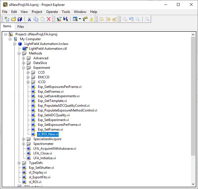Viewport: 198px width, 189px height.
Task: Select Exp_GetFrames.vi in the tree
Action: pos(51,92)
